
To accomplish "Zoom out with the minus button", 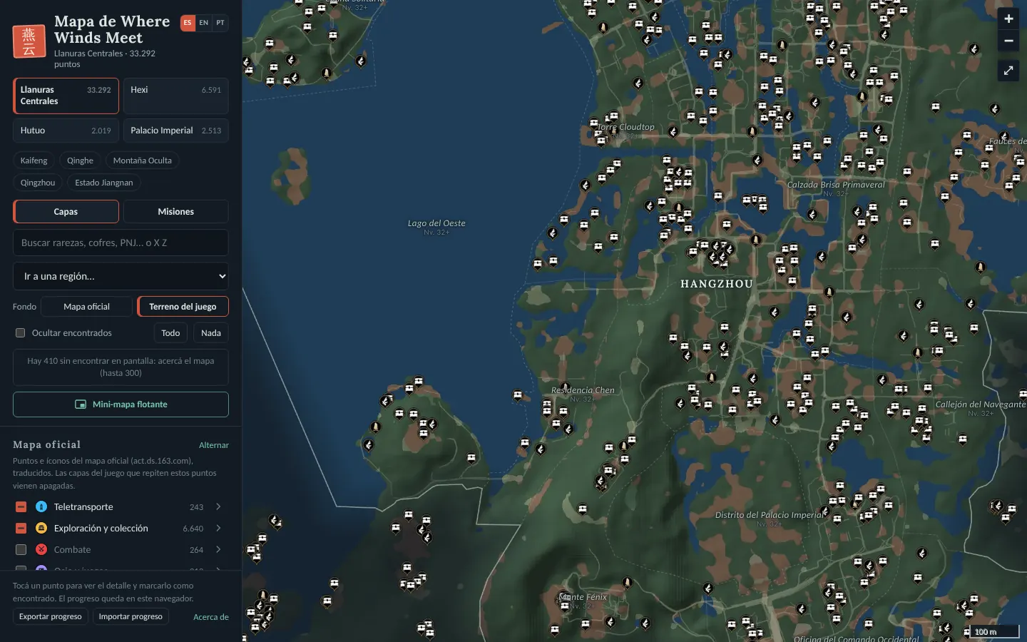I will coord(1008,41).
